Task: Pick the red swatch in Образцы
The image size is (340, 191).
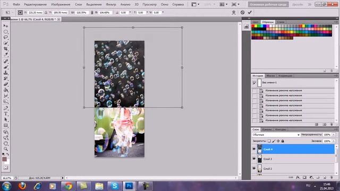Action: coord(253,26)
